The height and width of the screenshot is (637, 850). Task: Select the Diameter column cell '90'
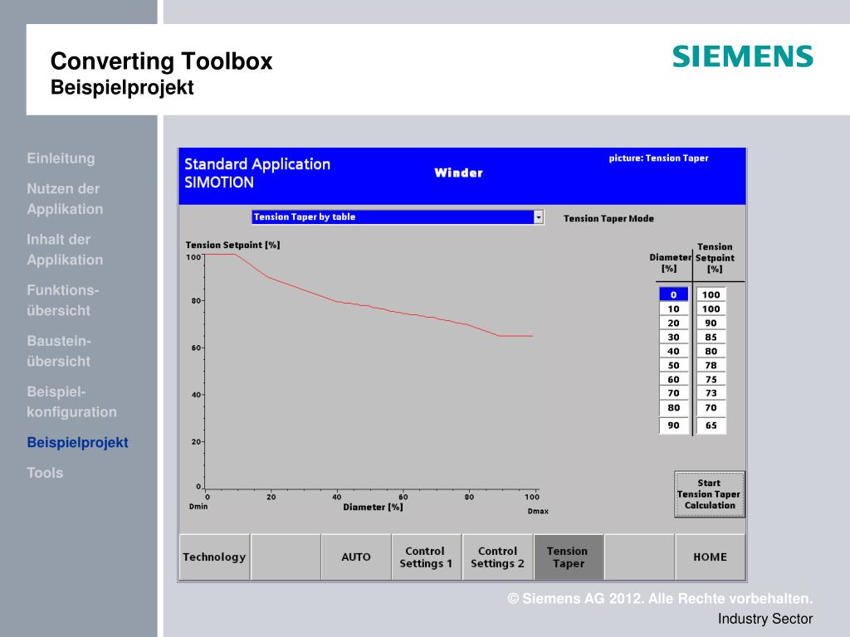click(673, 425)
